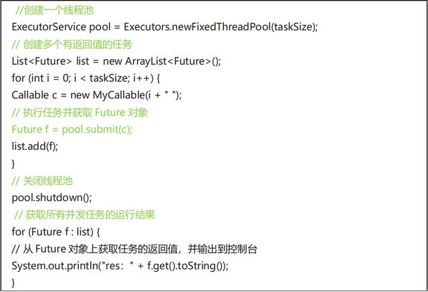The width and height of the screenshot is (428, 292).
Task: Click the 'Callable c = new MyCallable' line
Action: tap(96, 94)
